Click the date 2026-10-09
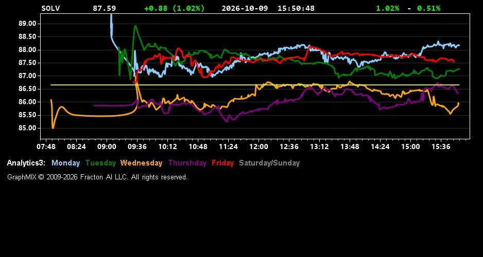Image resolution: width=483 pixels, height=257 pixels. click(x=245, y=8)
